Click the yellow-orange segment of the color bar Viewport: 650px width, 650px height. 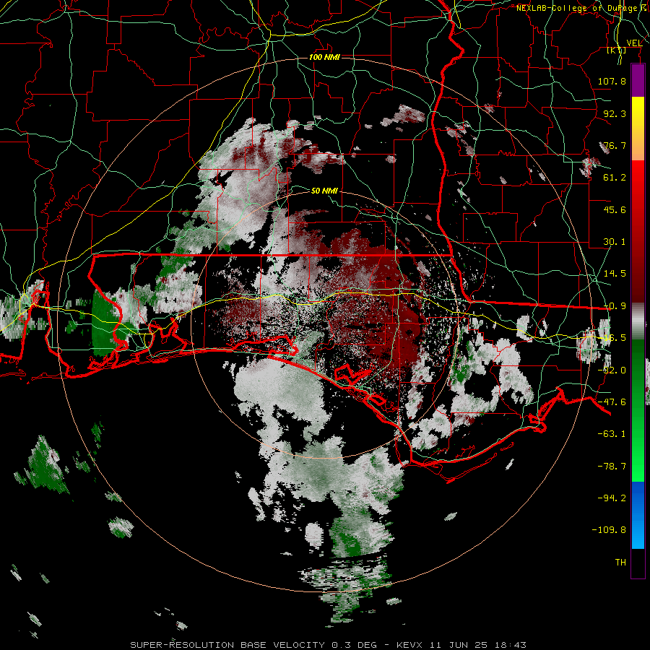pos(638,129)
